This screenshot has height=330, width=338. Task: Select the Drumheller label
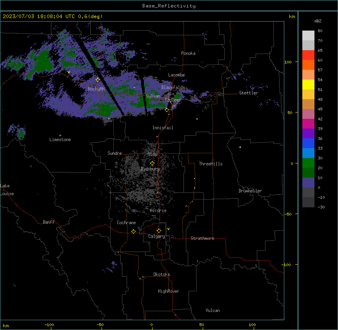250,191
